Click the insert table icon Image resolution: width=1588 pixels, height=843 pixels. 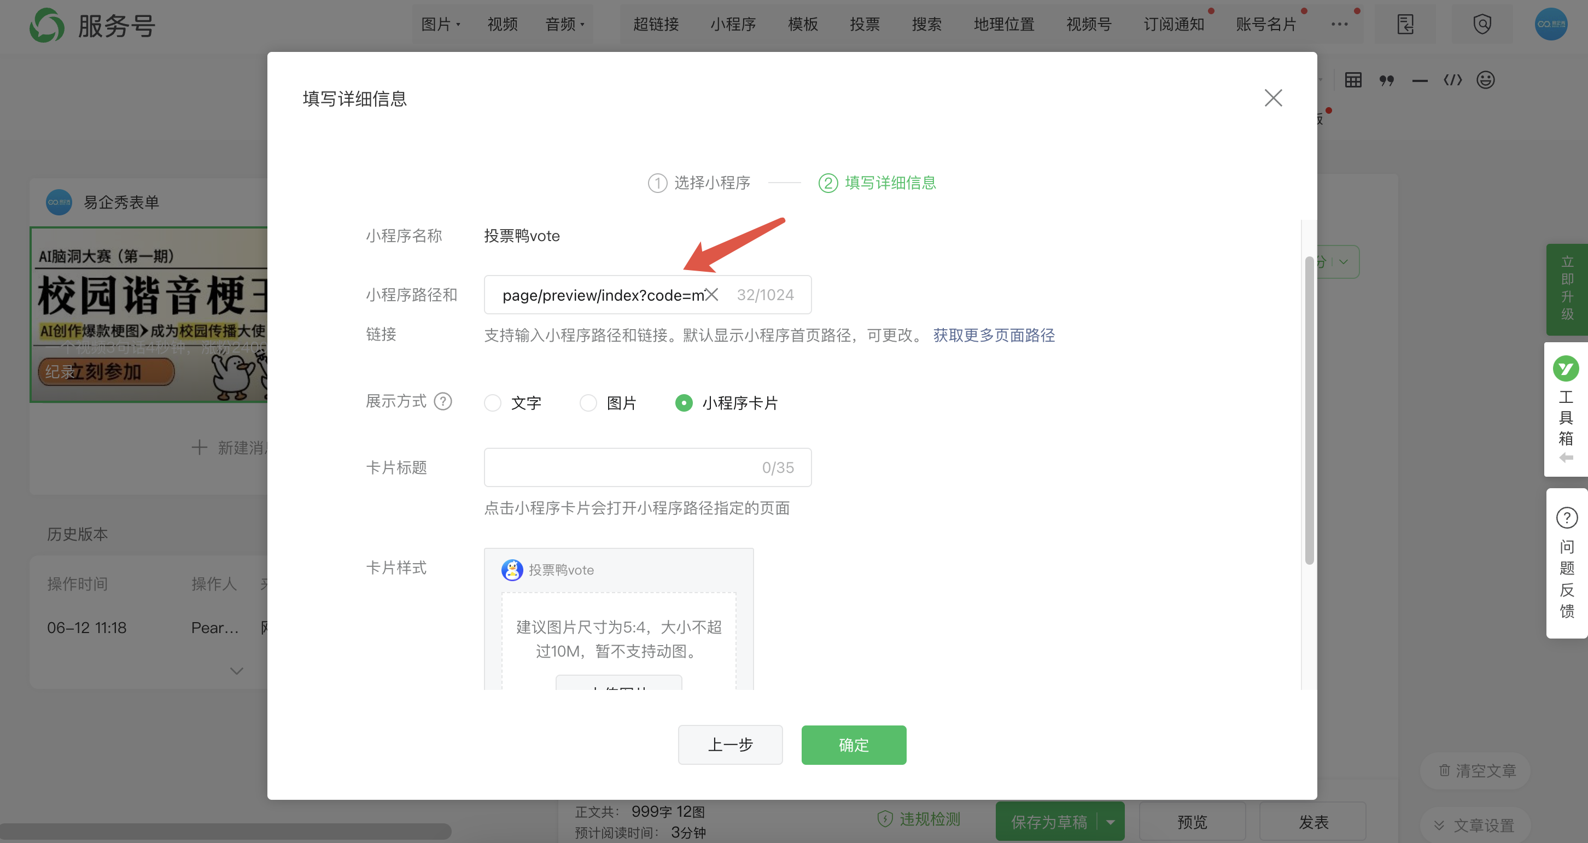tap(1353, 80)
